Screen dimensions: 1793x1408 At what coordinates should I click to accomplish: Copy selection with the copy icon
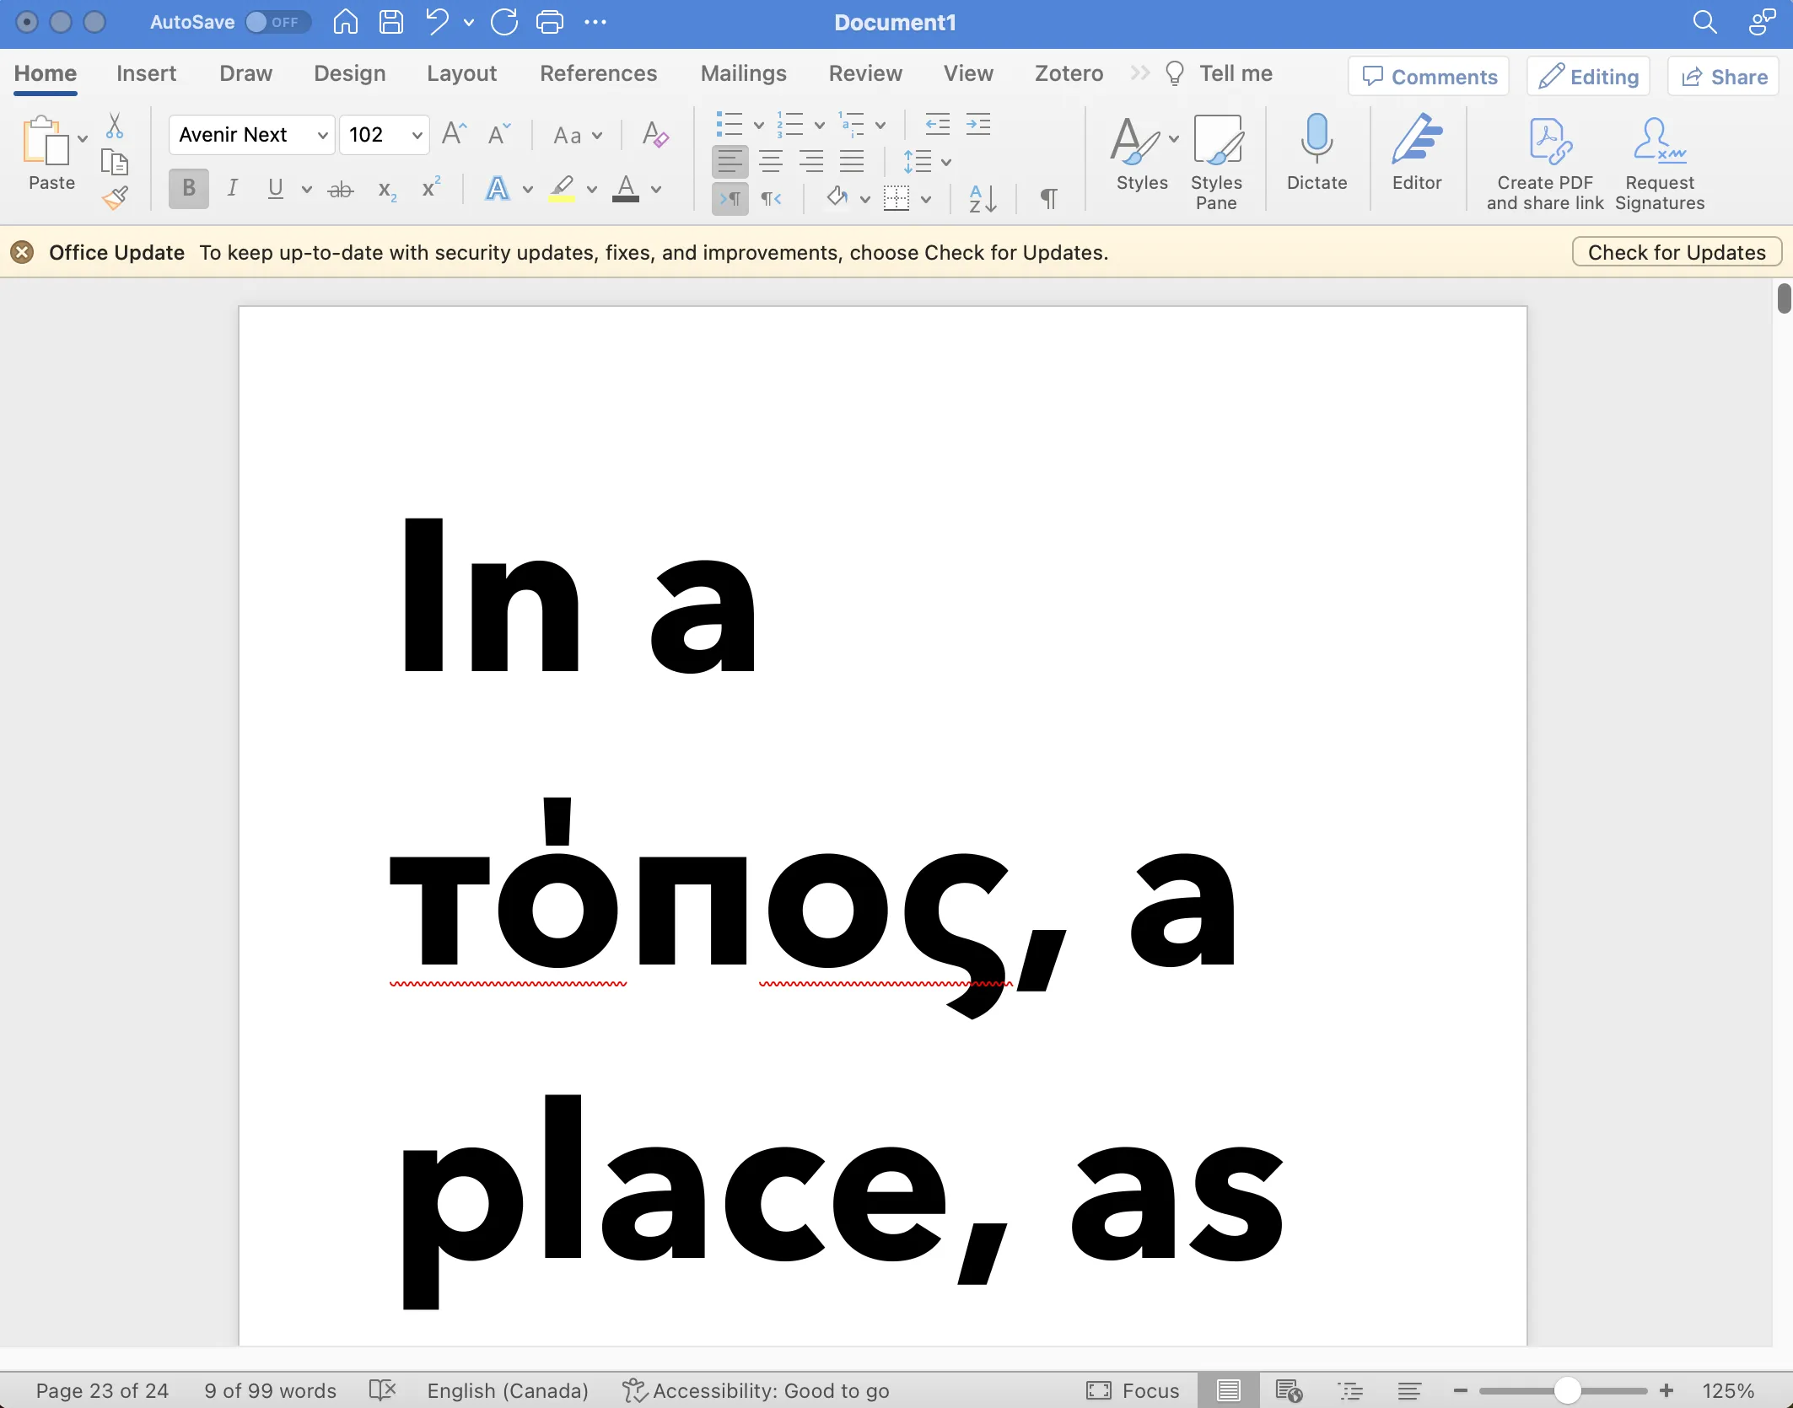[115, 161]
